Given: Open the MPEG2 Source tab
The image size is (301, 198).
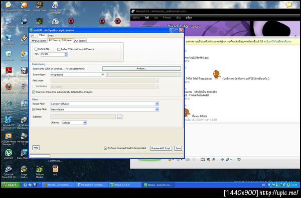Looking at the screenshot, I should [x=39, y=41].
